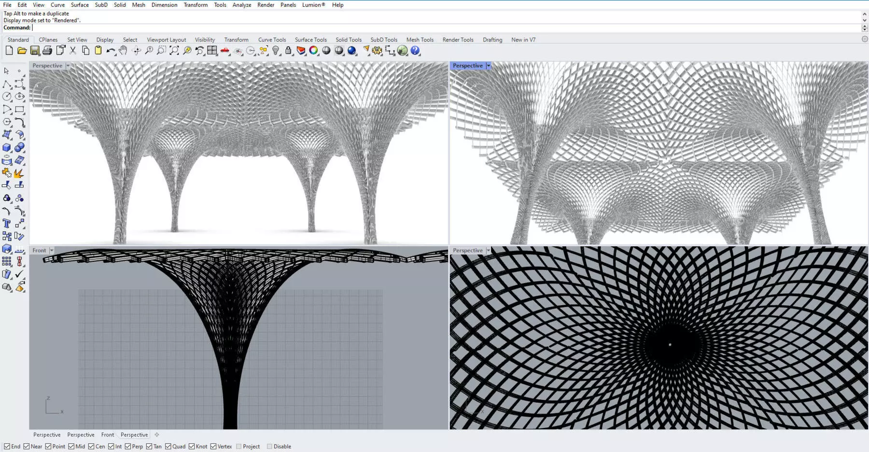Open toolbar options gear beside New in V7
Image resolution: width=869 pixels, height=452 pixels.
[x=865, y=39]
